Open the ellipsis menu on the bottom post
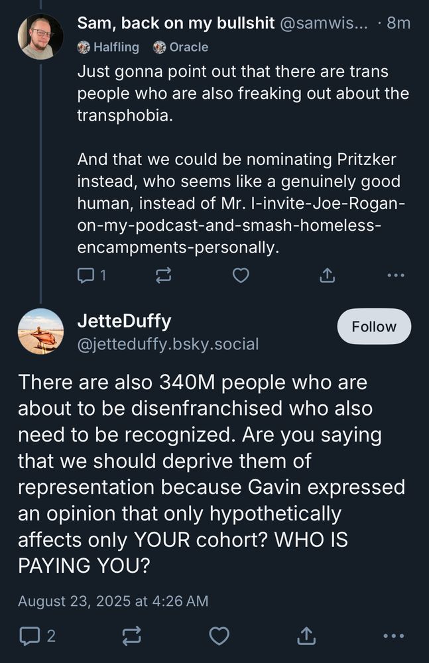429x663 pixels. (x=395, y=636)
